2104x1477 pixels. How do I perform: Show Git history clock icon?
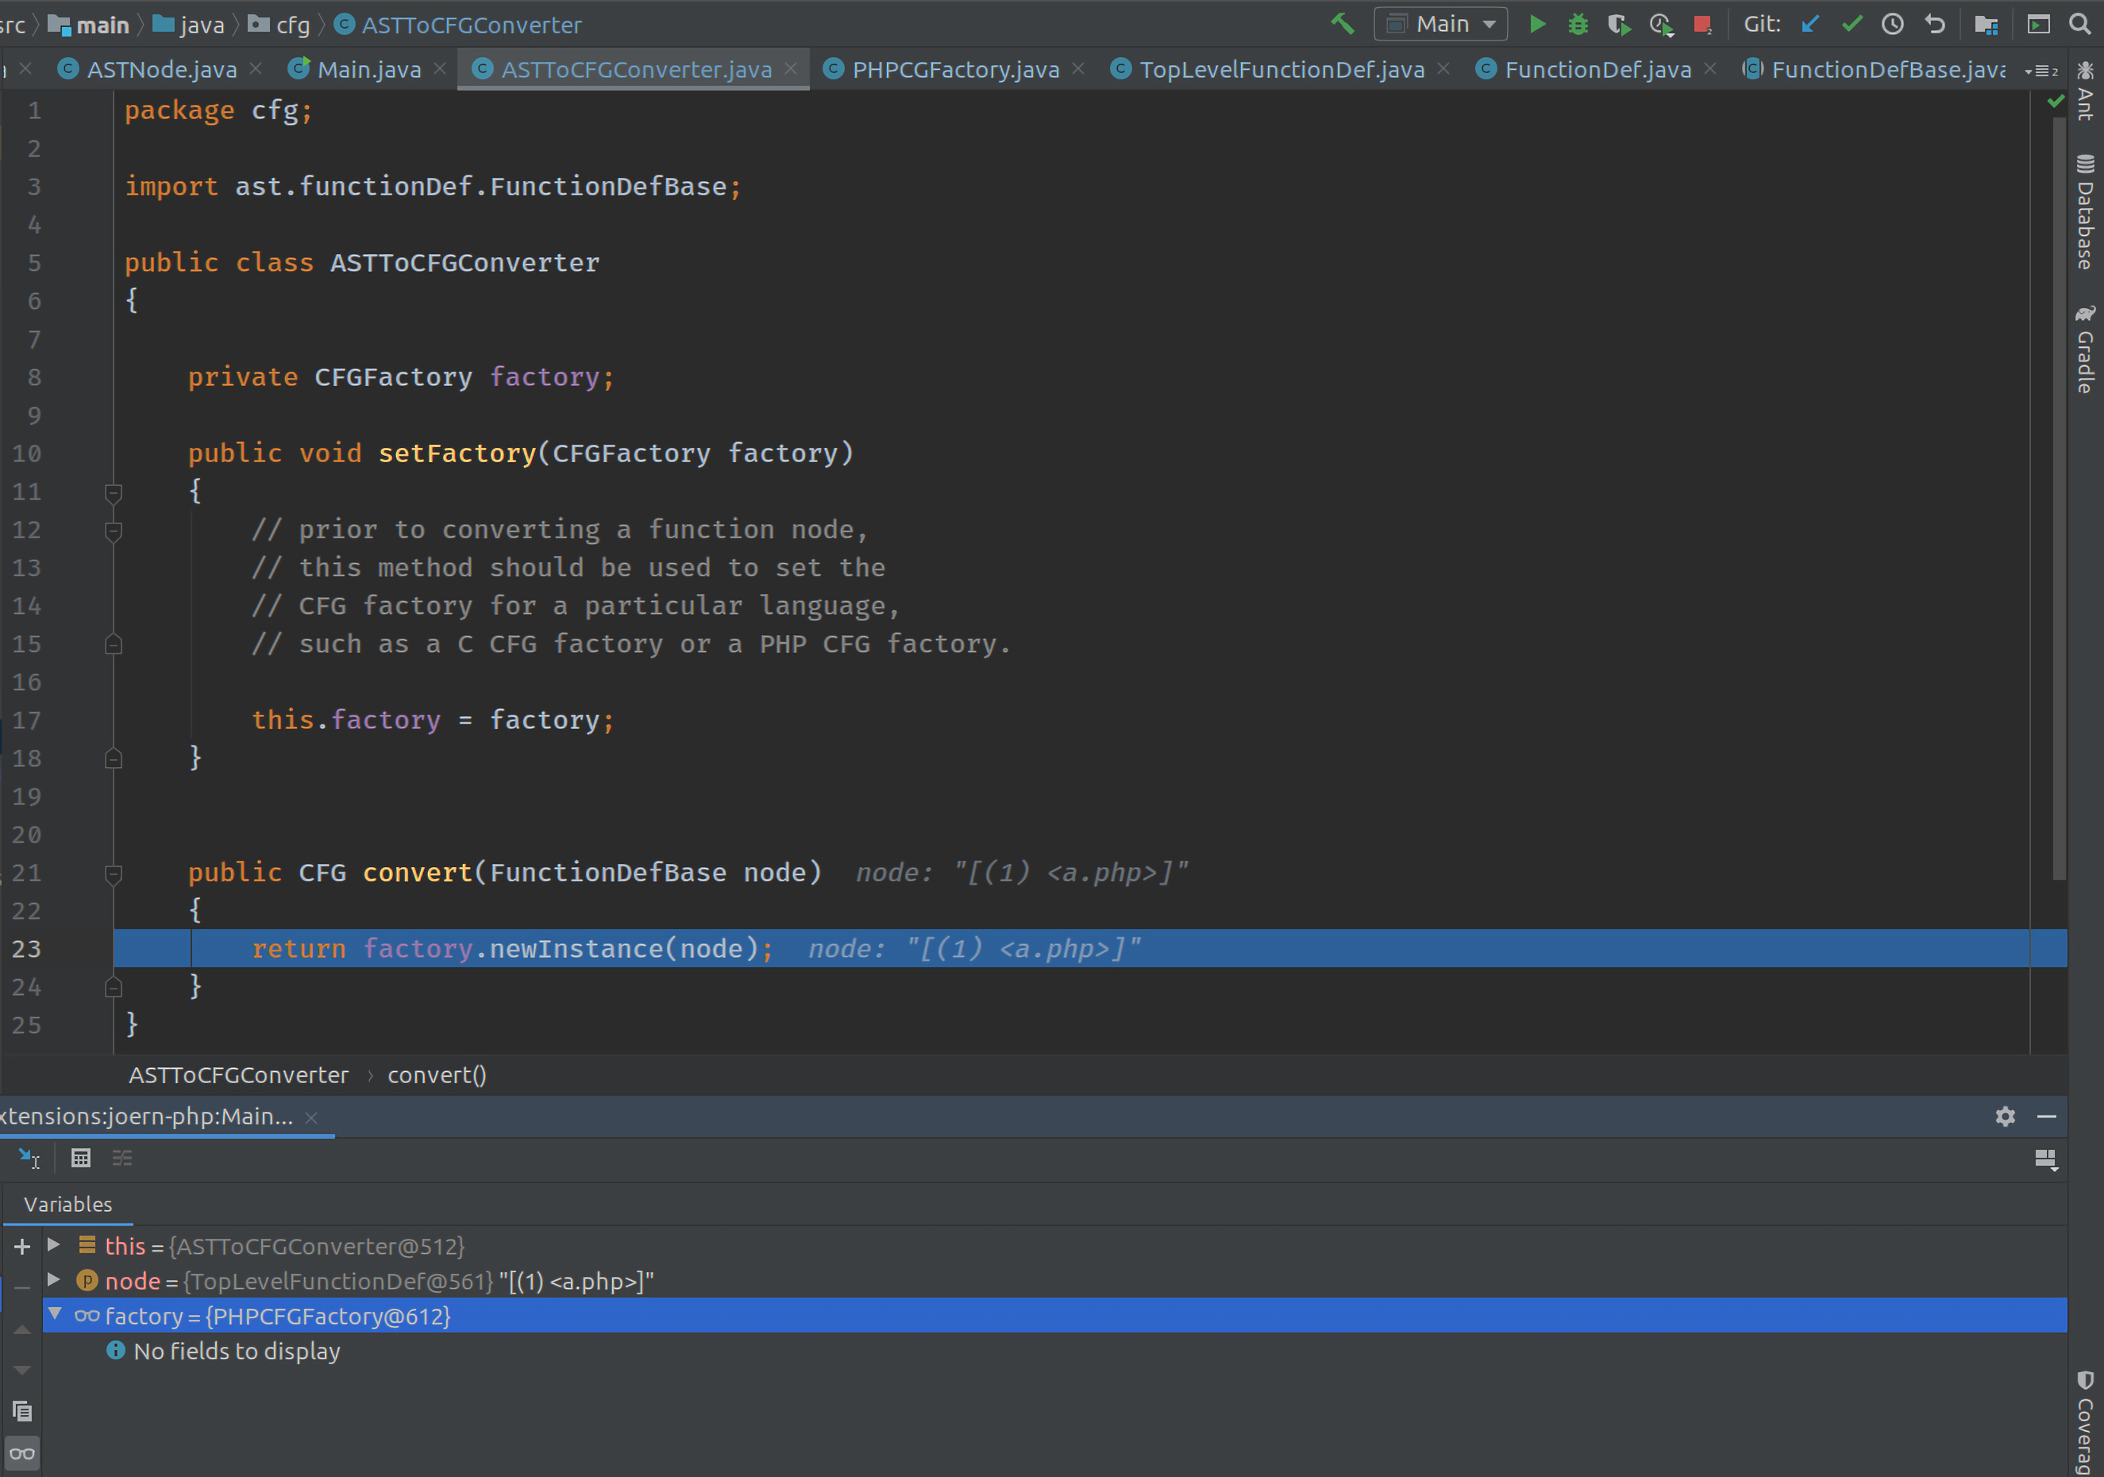click(1892, 24)
